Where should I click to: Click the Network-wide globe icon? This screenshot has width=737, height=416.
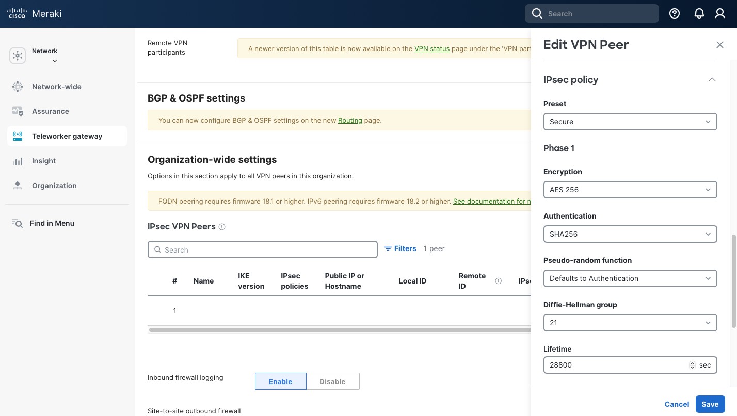[x=18, y=87]
